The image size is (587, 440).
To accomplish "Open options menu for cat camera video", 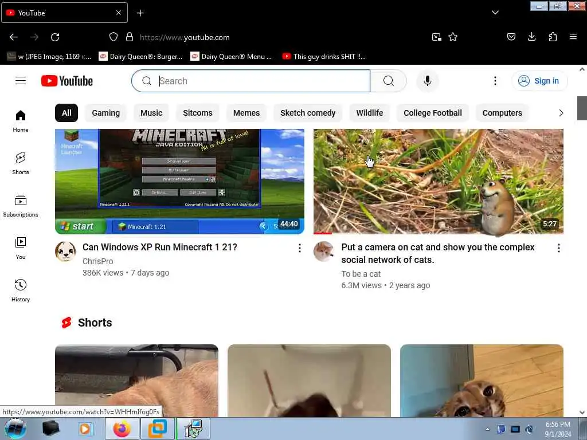I will pyautogui.click(x=558, y=248).
